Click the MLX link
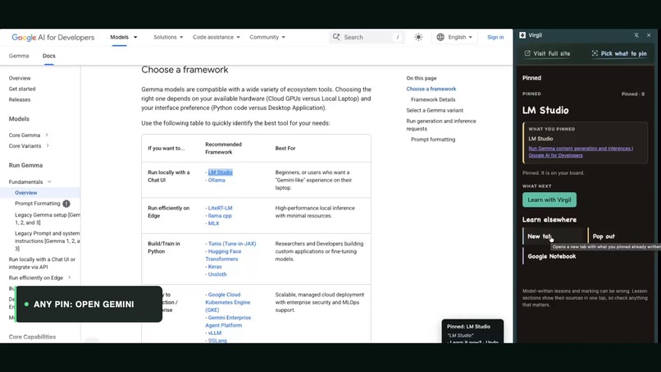 [213, 223]
